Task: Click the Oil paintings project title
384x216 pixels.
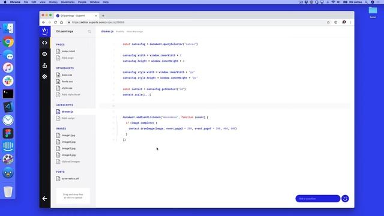Action: (x=64, y=31)
